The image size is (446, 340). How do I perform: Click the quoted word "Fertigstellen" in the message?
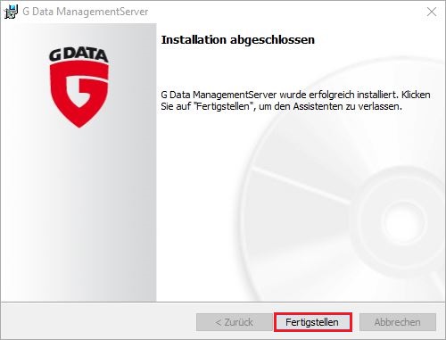224,106
